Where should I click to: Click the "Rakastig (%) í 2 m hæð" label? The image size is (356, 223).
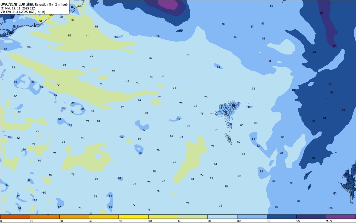tap(51, 4)
